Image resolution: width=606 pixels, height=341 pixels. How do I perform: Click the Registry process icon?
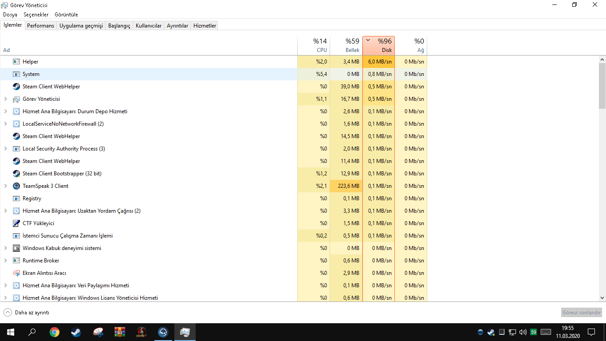(16, 198)
